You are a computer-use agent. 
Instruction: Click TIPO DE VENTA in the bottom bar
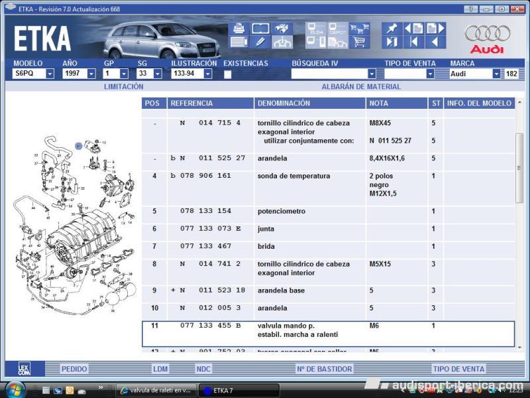pos(458,369)
